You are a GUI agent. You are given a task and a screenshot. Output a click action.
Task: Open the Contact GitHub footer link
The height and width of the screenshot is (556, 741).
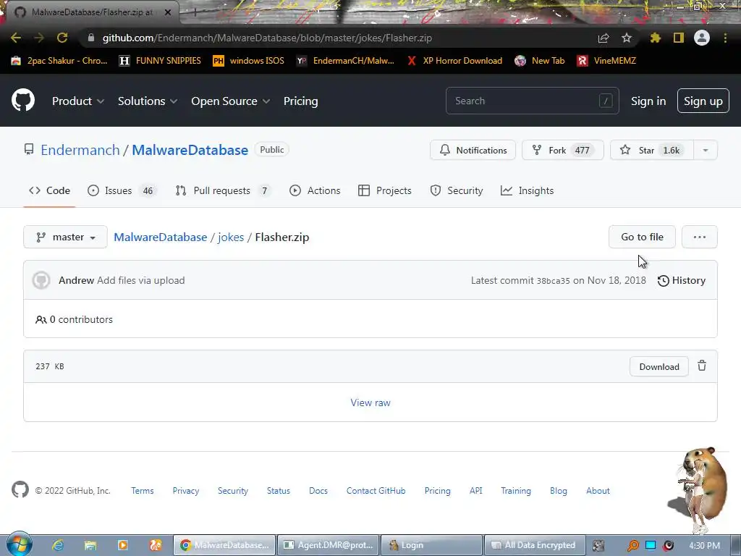coord(376,491)
